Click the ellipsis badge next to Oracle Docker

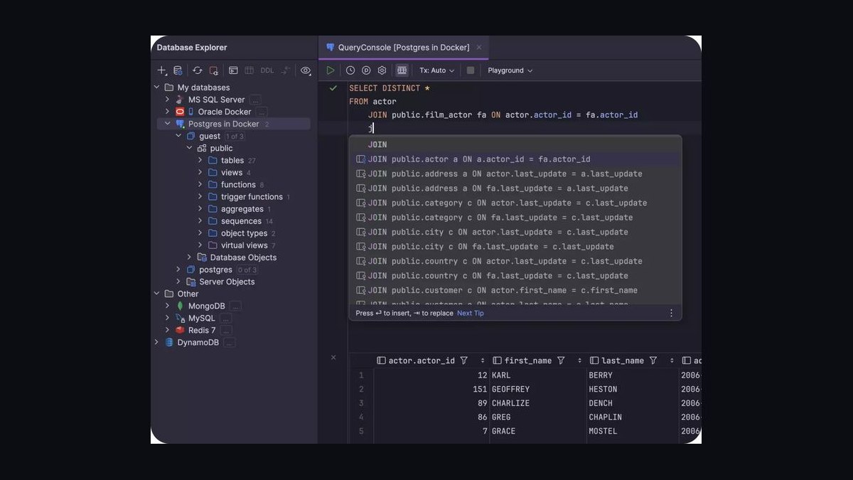coord(262,112)
